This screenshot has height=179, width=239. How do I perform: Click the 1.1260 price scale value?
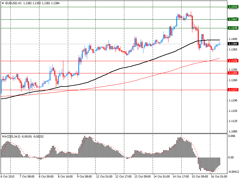coord(233,80)
